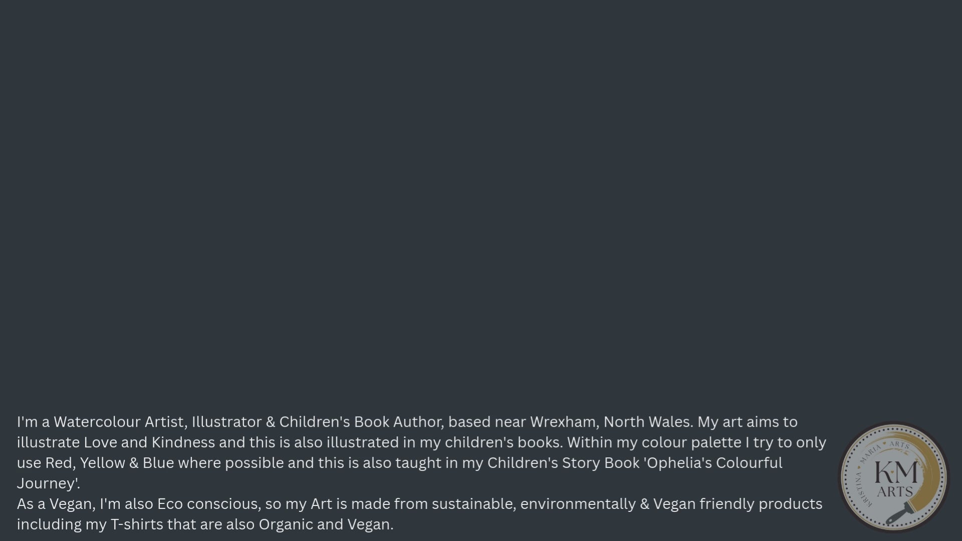
Task: Click the phrase 'Love and Kindness'
Action: (x=149, y=442)
